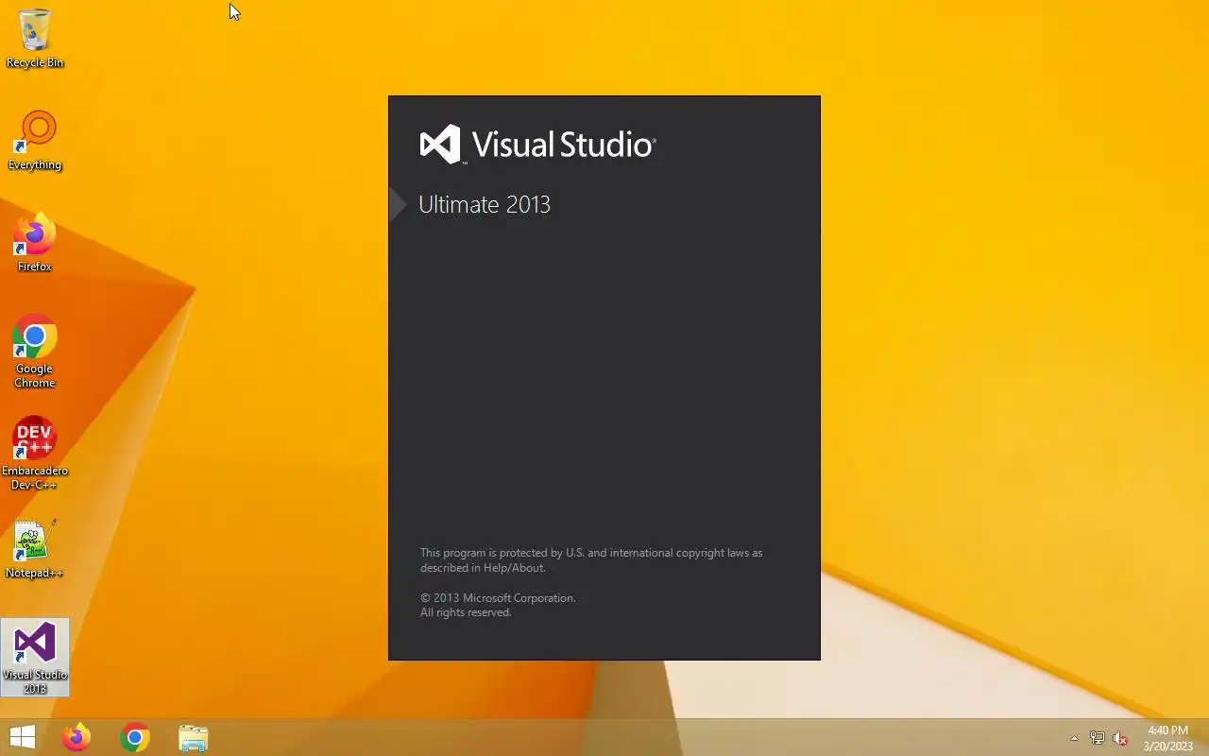Open the Recycle Bin desktop icon

point(35,39)
